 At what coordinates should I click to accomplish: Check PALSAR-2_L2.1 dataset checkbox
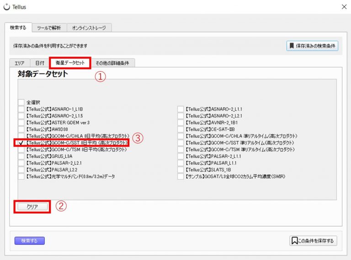[x=21, y=163]
